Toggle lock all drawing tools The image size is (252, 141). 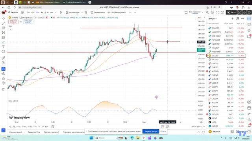pyautogui.click(x=4, y=78)
